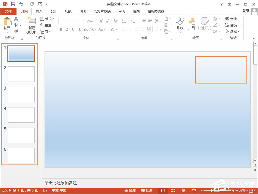Switch to Slide Sorter view in status bar
Image resolution: width=258 pixels, height=194 pixels.
coord(173,190)
